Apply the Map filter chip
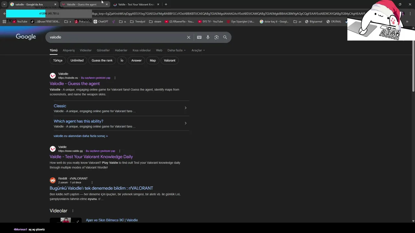 pos(153,61)
